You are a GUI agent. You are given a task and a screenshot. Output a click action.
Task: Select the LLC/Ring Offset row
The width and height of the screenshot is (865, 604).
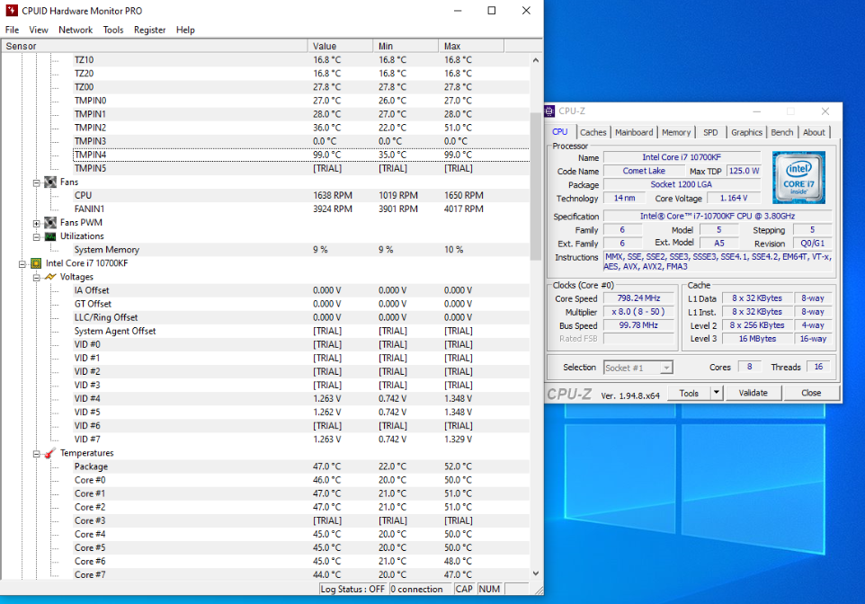300,317
